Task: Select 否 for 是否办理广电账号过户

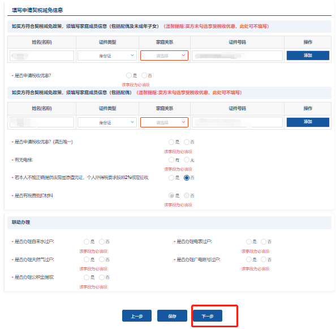Action: (x=264, y=259)
